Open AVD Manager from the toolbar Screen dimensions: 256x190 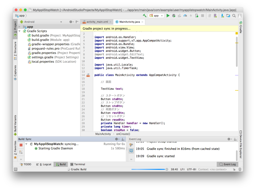tap(215, 16)
